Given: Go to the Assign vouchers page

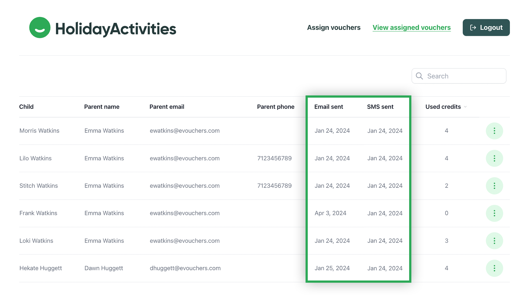Looking at the screenshot, I should click(334, 28).
